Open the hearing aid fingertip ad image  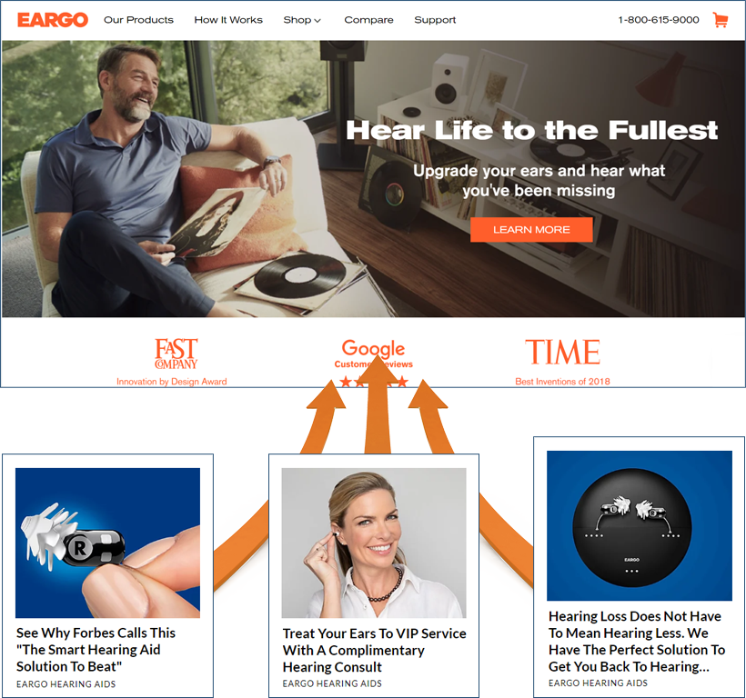107,543
